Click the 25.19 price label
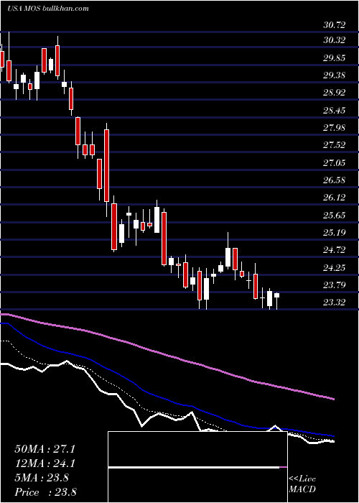The image size is (359, 503). click(335, 233)
